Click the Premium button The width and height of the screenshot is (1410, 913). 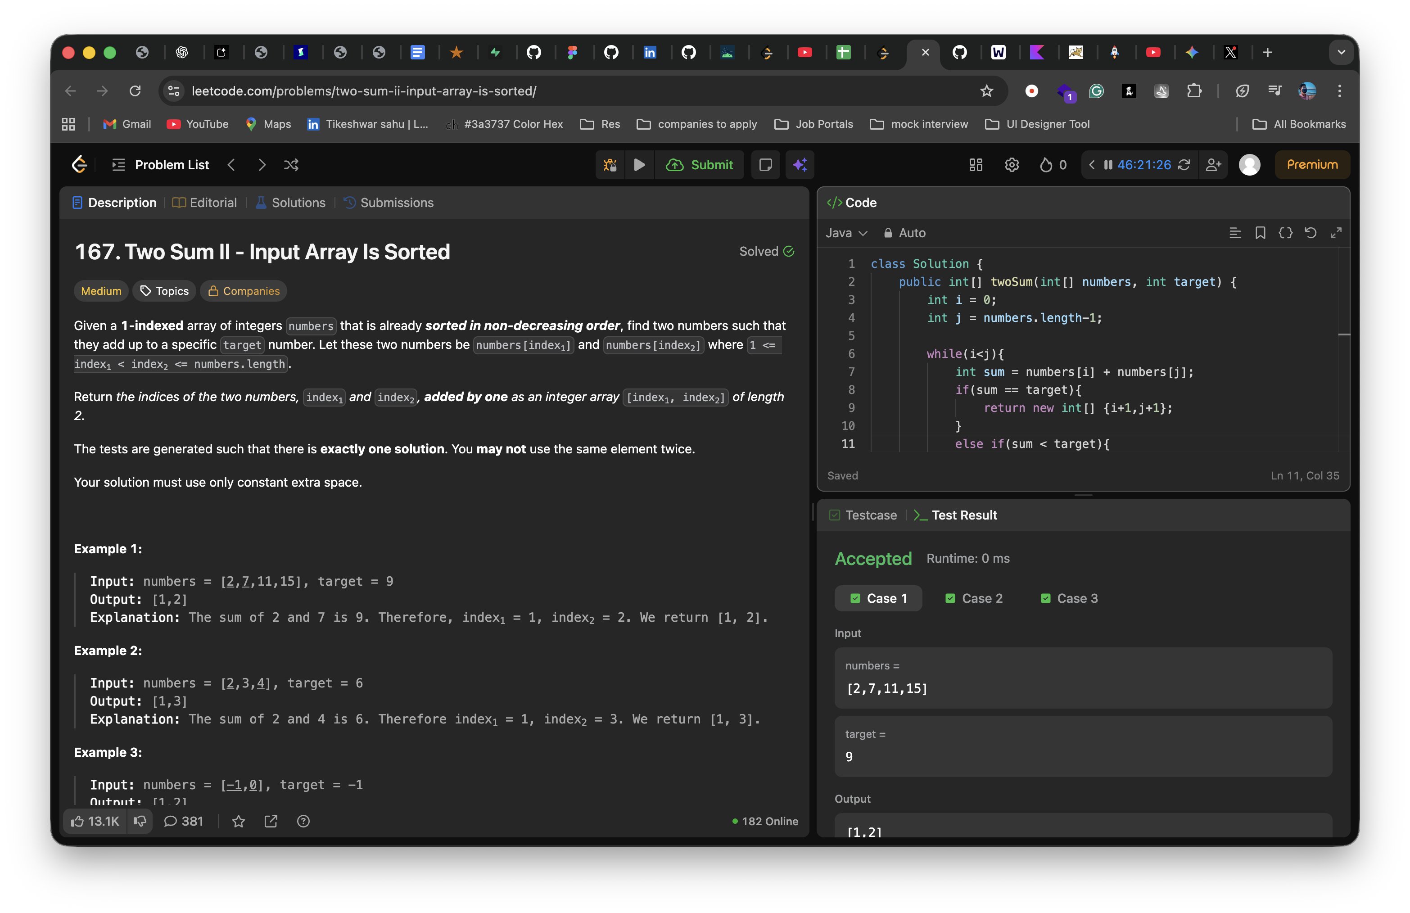1312,165
